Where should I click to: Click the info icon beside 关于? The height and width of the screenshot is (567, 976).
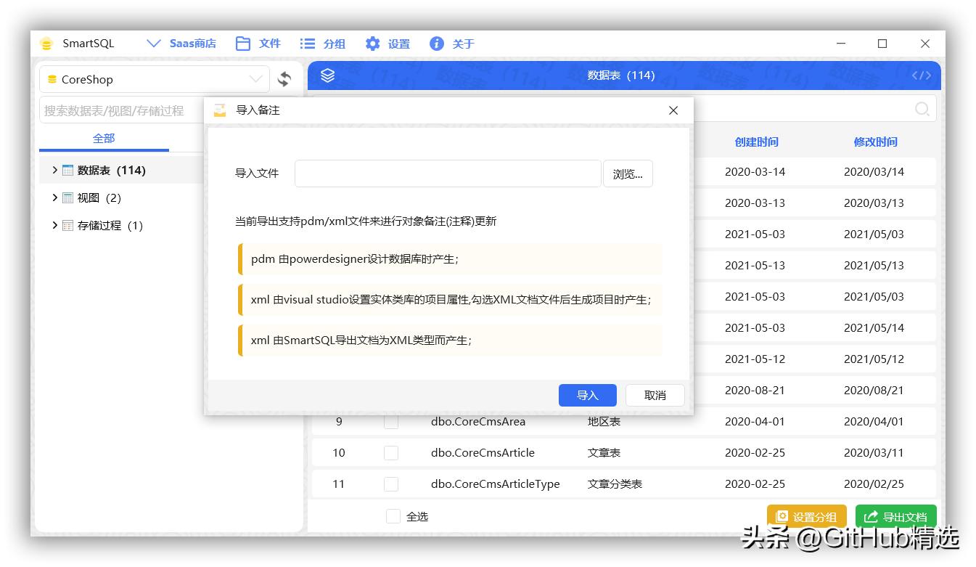pyautogui.click(x=436, y=43)
